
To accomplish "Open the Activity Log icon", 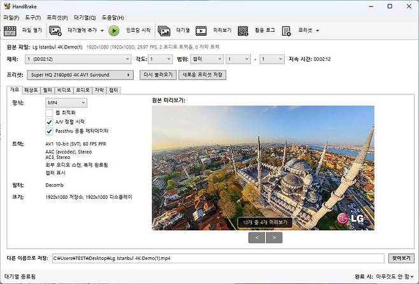I will click(243, 30).
